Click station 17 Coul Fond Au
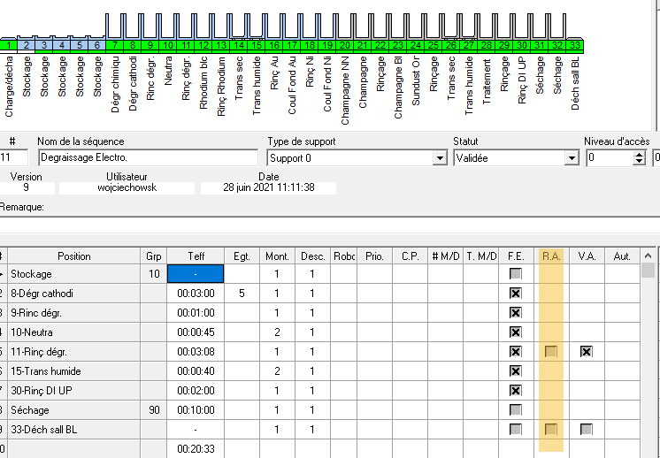This screenshot has width=660, height=458. point(292,45)
